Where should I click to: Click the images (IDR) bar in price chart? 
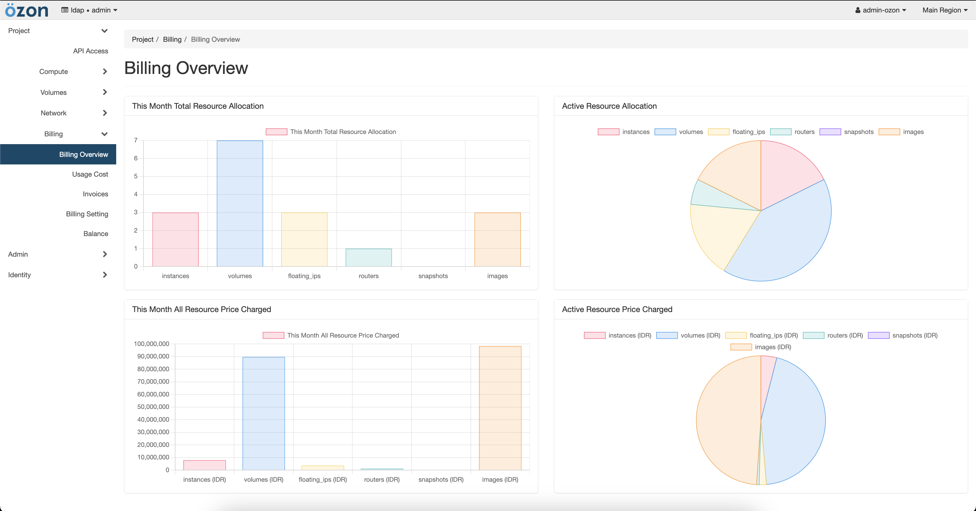500,408
